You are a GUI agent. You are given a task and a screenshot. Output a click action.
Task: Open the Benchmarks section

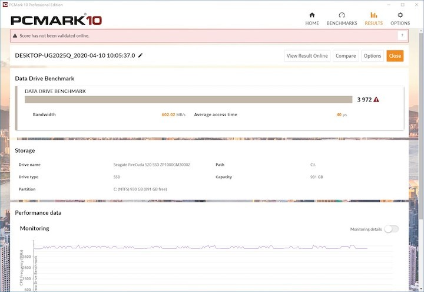(x=342, y=18)
